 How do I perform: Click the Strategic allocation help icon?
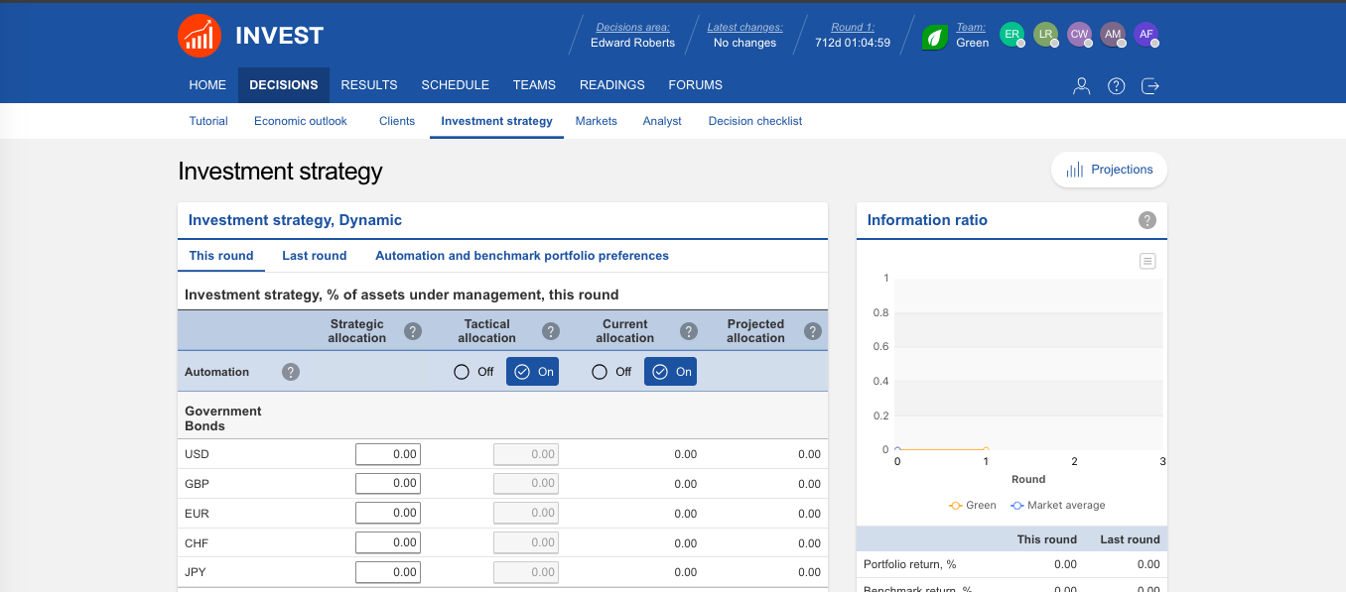tap(413, 331)
